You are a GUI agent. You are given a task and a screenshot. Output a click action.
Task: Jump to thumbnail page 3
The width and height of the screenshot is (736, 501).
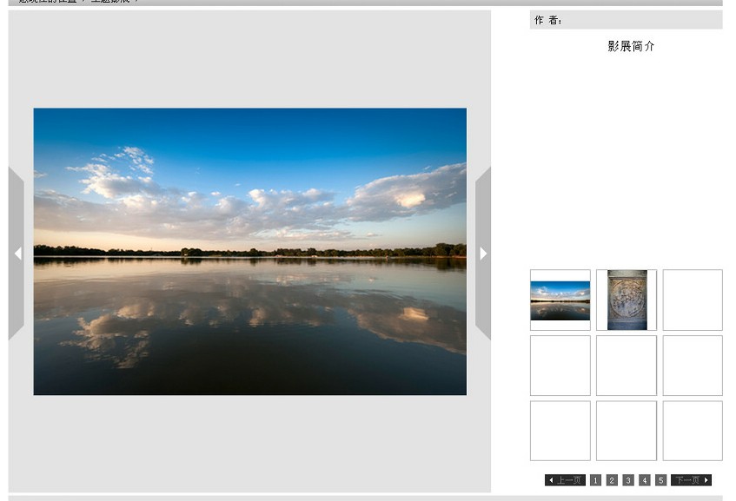click(x=628, y=480)
